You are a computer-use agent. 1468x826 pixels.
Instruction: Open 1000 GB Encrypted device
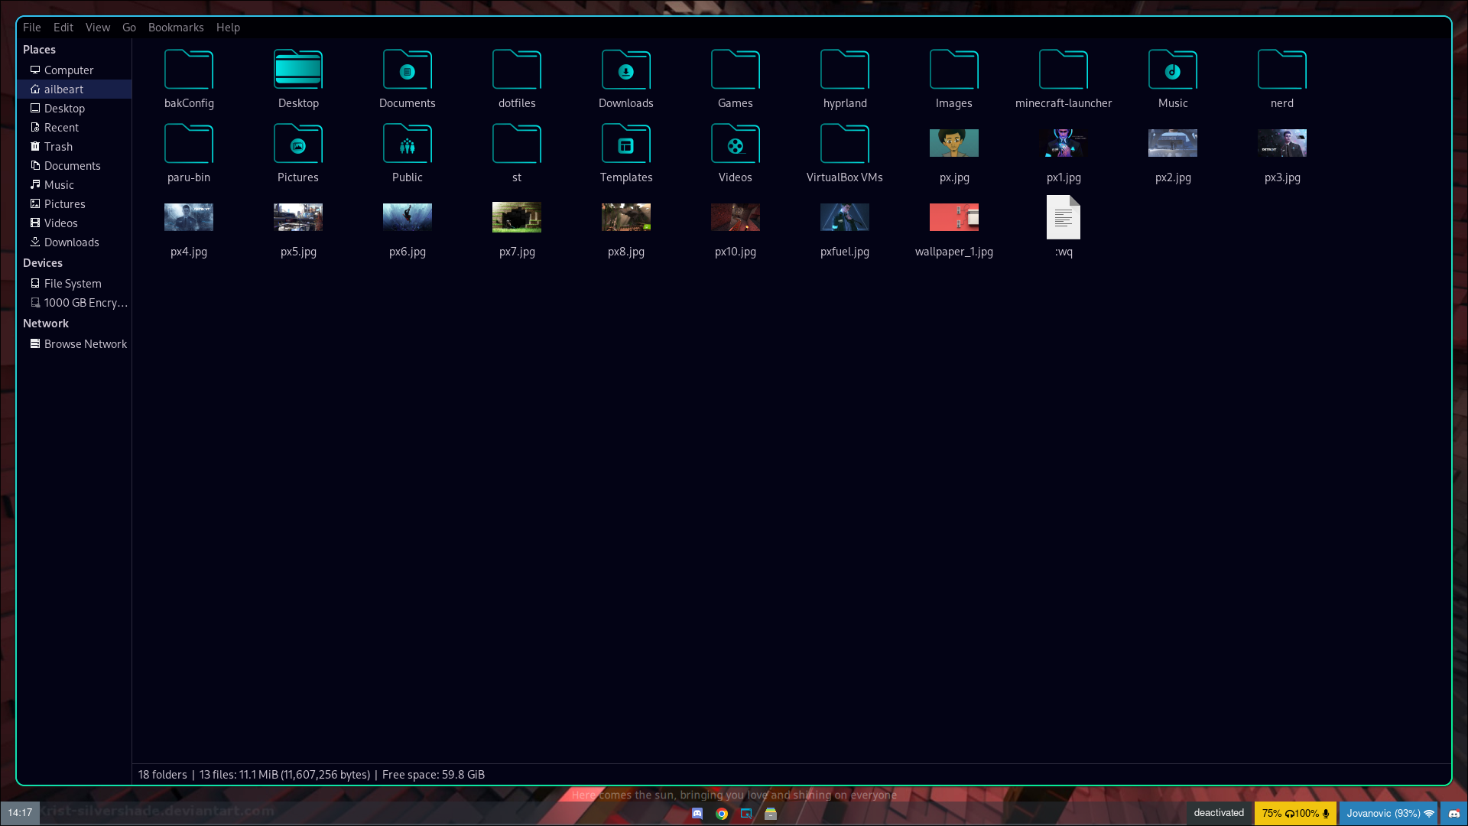(x=85, y=303)
